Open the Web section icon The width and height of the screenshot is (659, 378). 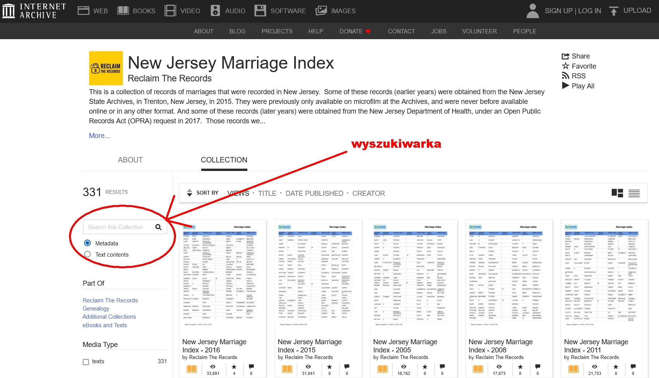pyautogui.click(x=83, y=10)
